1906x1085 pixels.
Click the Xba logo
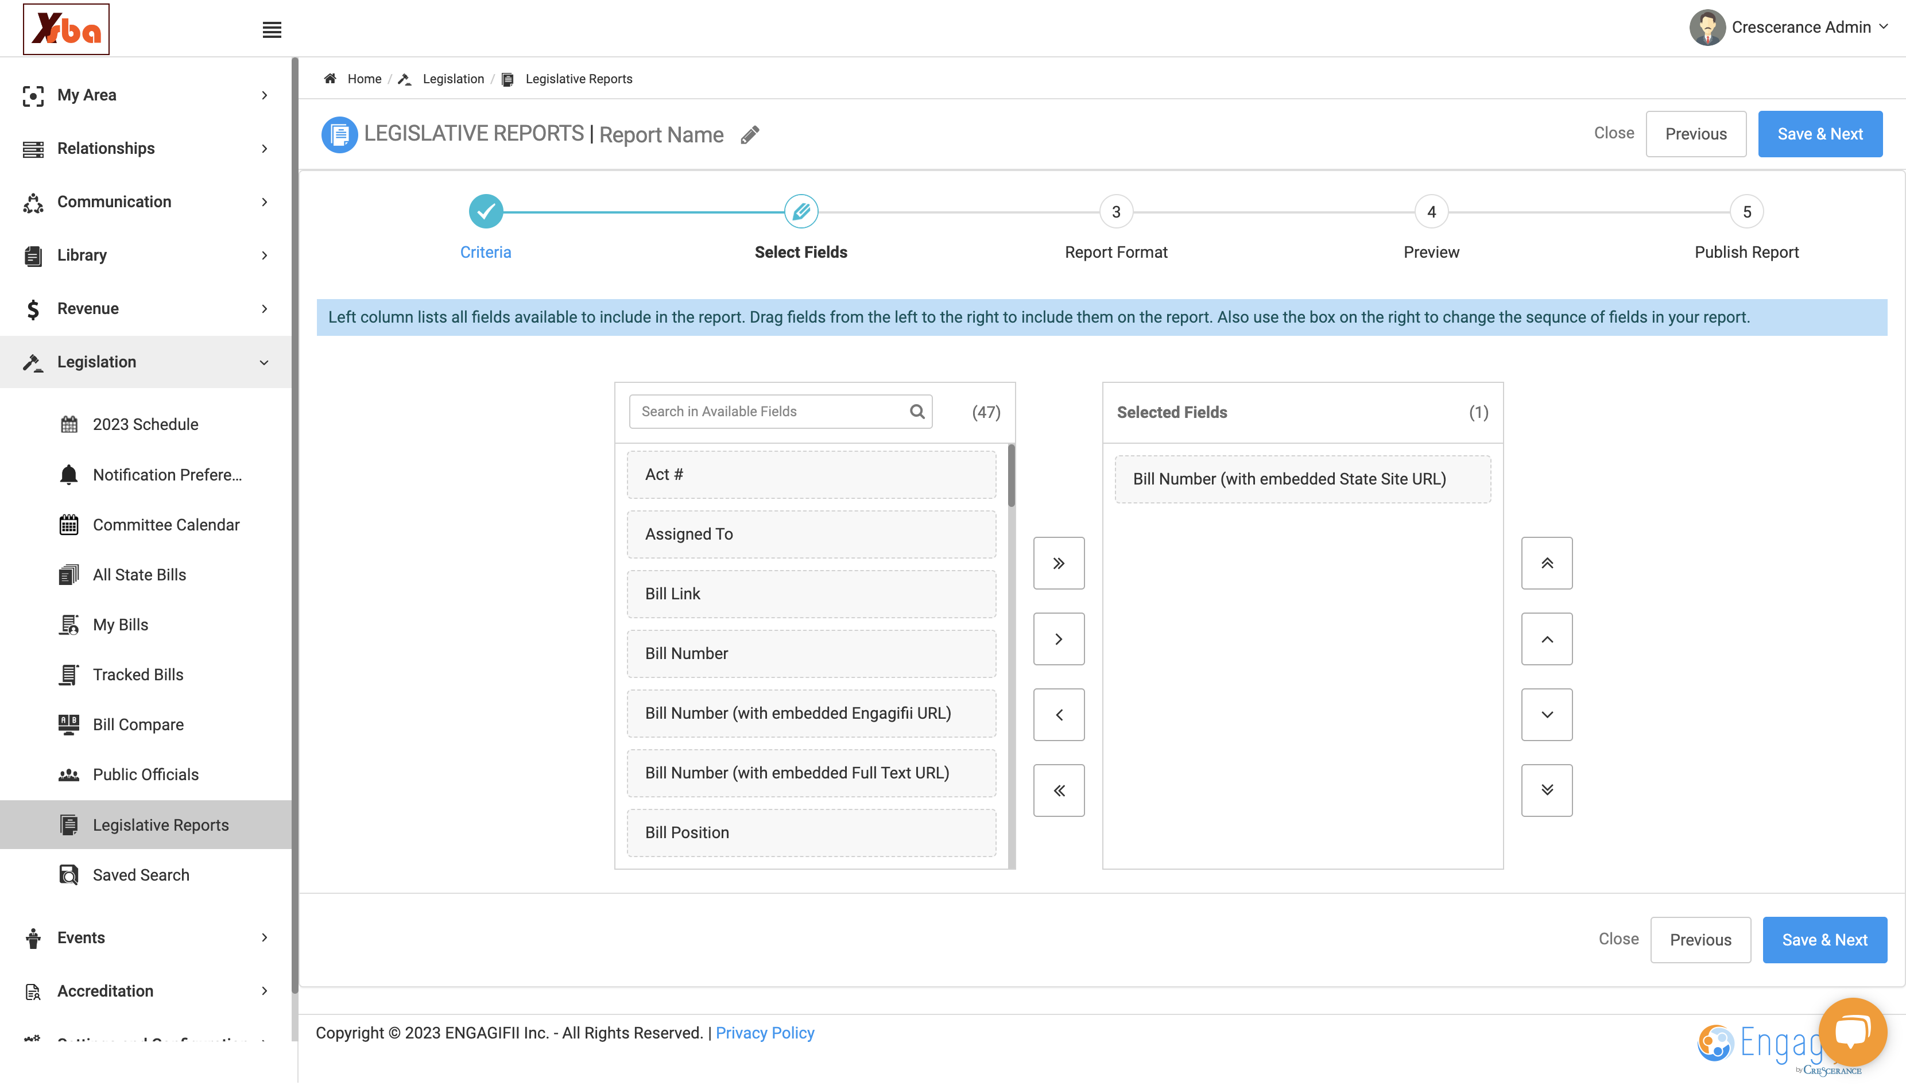pyautogui.click(x=67, y=29)
